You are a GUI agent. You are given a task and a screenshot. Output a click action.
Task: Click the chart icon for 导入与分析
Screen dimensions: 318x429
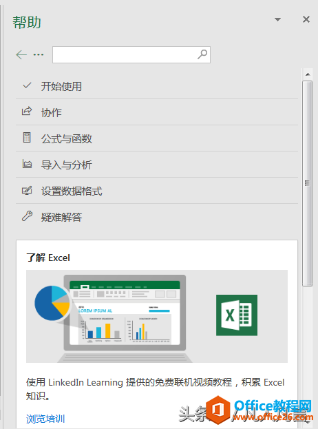pos(27,164)
